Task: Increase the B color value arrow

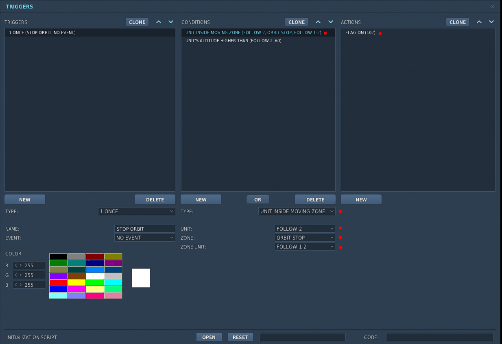Action: coord(21,285)
